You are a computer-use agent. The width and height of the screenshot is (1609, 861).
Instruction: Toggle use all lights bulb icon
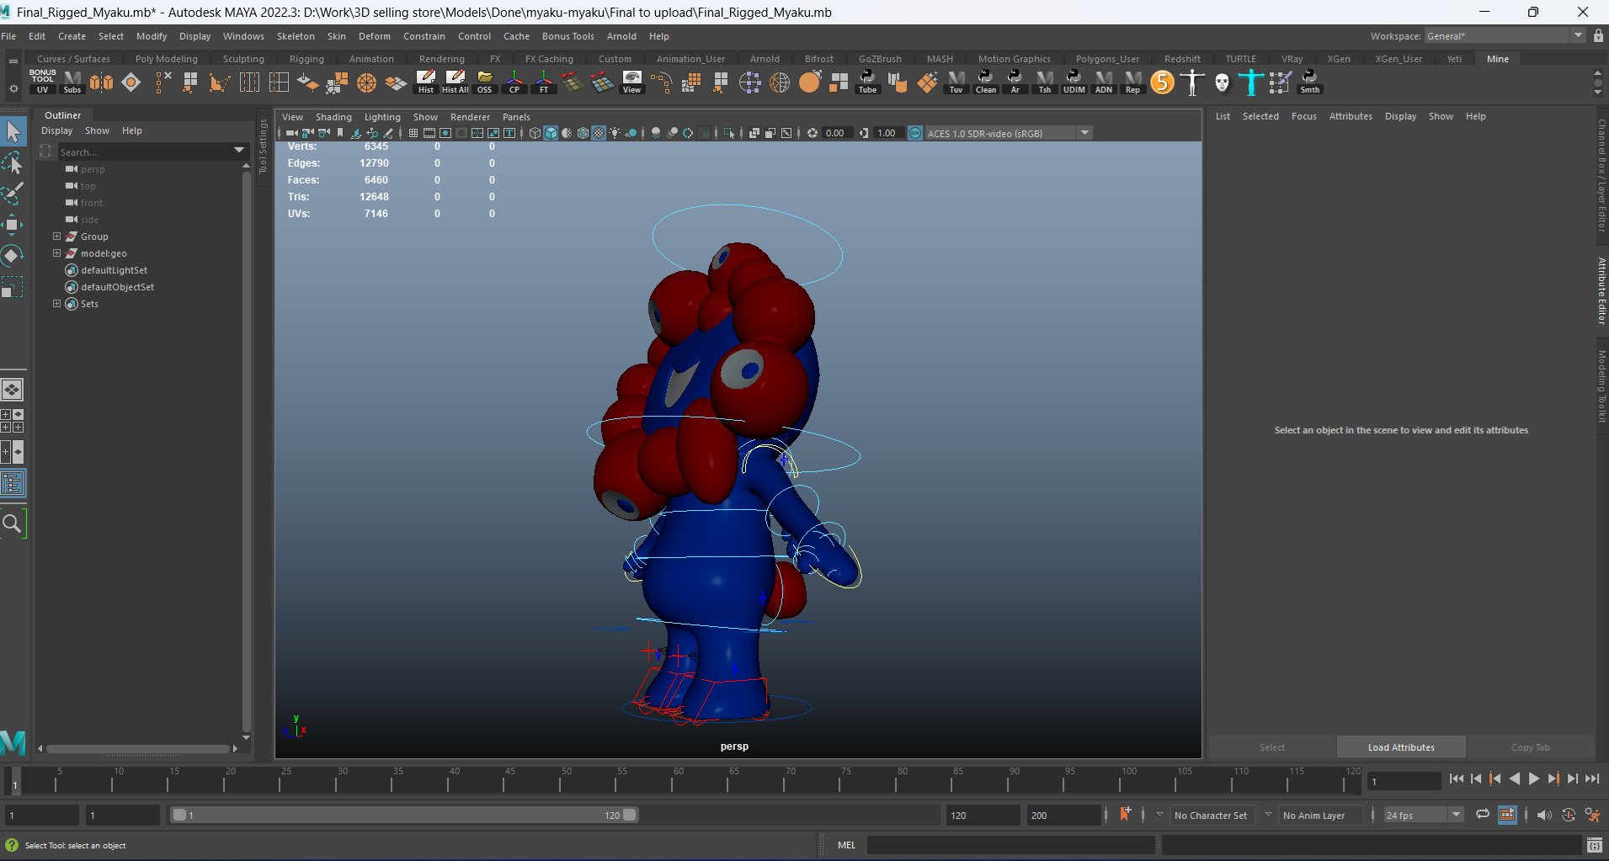click(x=615, y=133)
